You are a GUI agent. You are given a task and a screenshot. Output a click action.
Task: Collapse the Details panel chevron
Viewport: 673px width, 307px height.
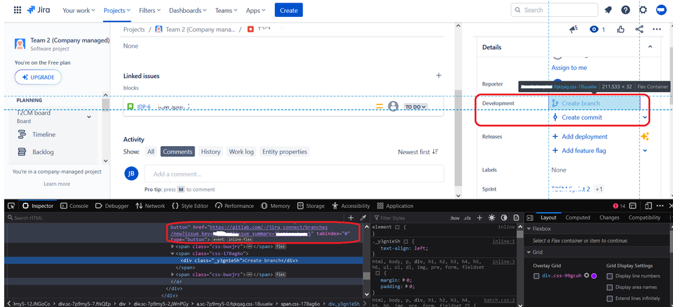[x=650, y=46]
